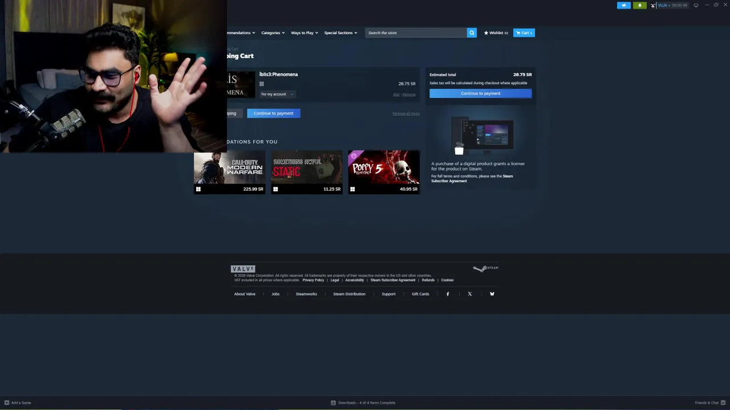Click the 225.99 SR price

pyautogui.click(x=253, y=189)
